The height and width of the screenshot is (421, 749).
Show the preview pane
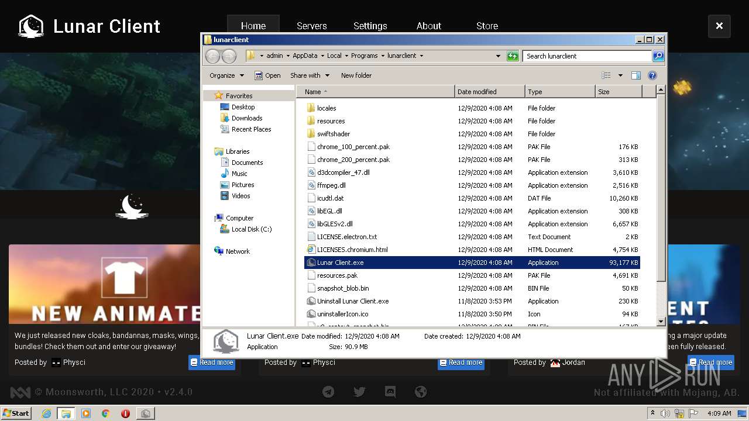coord(636,75)
